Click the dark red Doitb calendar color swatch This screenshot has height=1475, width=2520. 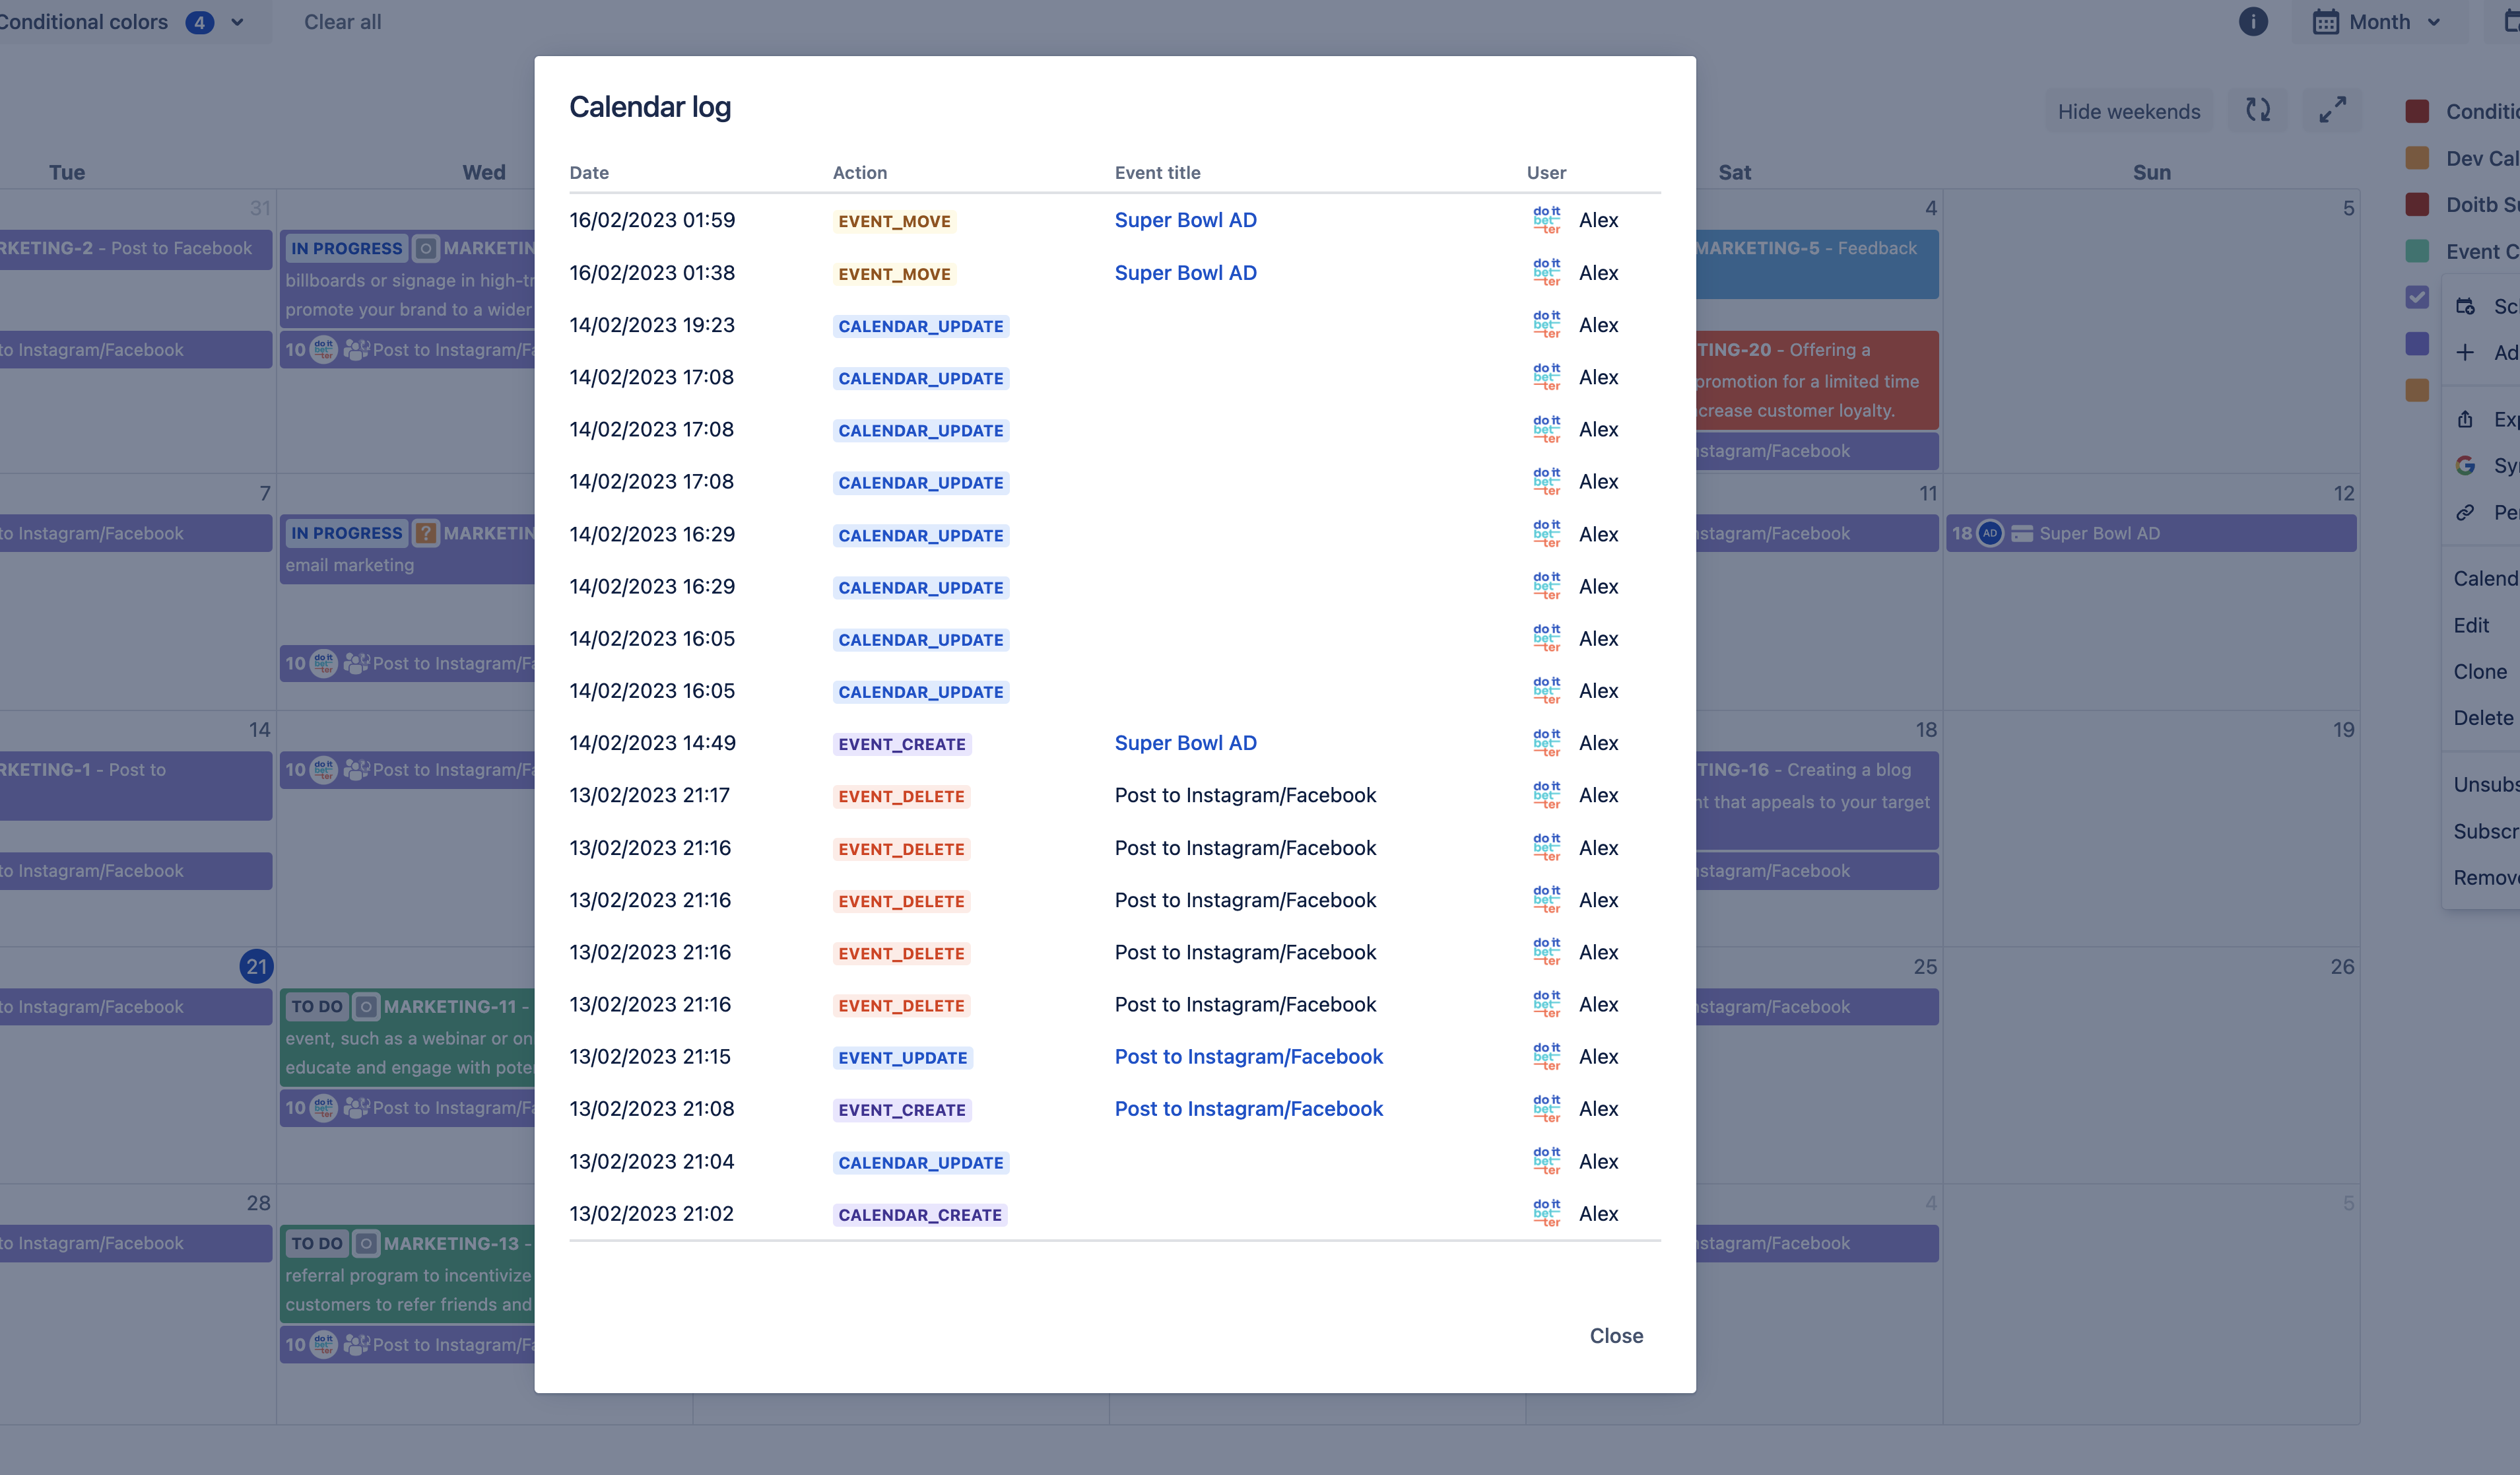[2417, 205]
